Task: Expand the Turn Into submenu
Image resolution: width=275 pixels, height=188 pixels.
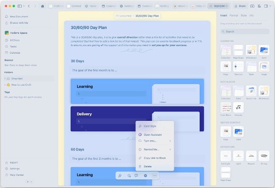Action: tap(154, 141)
